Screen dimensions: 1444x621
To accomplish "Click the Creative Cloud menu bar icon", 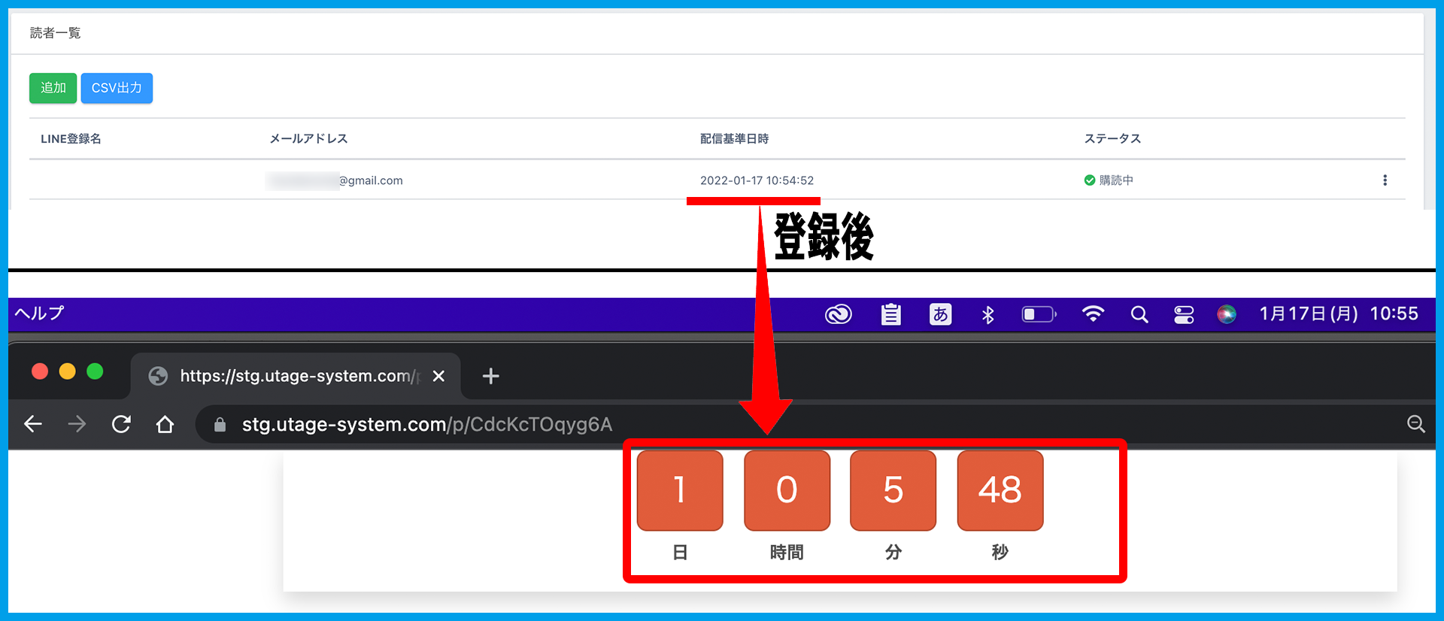I will (x=838, y=314).
